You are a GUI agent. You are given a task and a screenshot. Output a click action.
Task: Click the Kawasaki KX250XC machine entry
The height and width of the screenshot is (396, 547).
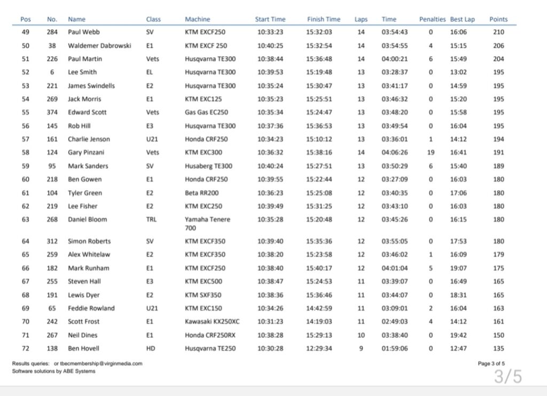tap(212, 322)
